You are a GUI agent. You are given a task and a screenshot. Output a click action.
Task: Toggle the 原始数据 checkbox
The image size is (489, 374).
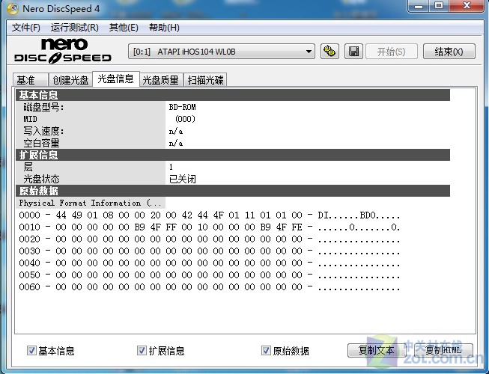266,350
